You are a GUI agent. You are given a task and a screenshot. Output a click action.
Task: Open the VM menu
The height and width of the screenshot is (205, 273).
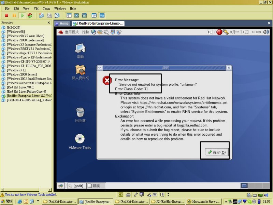(x=36, y=9)
